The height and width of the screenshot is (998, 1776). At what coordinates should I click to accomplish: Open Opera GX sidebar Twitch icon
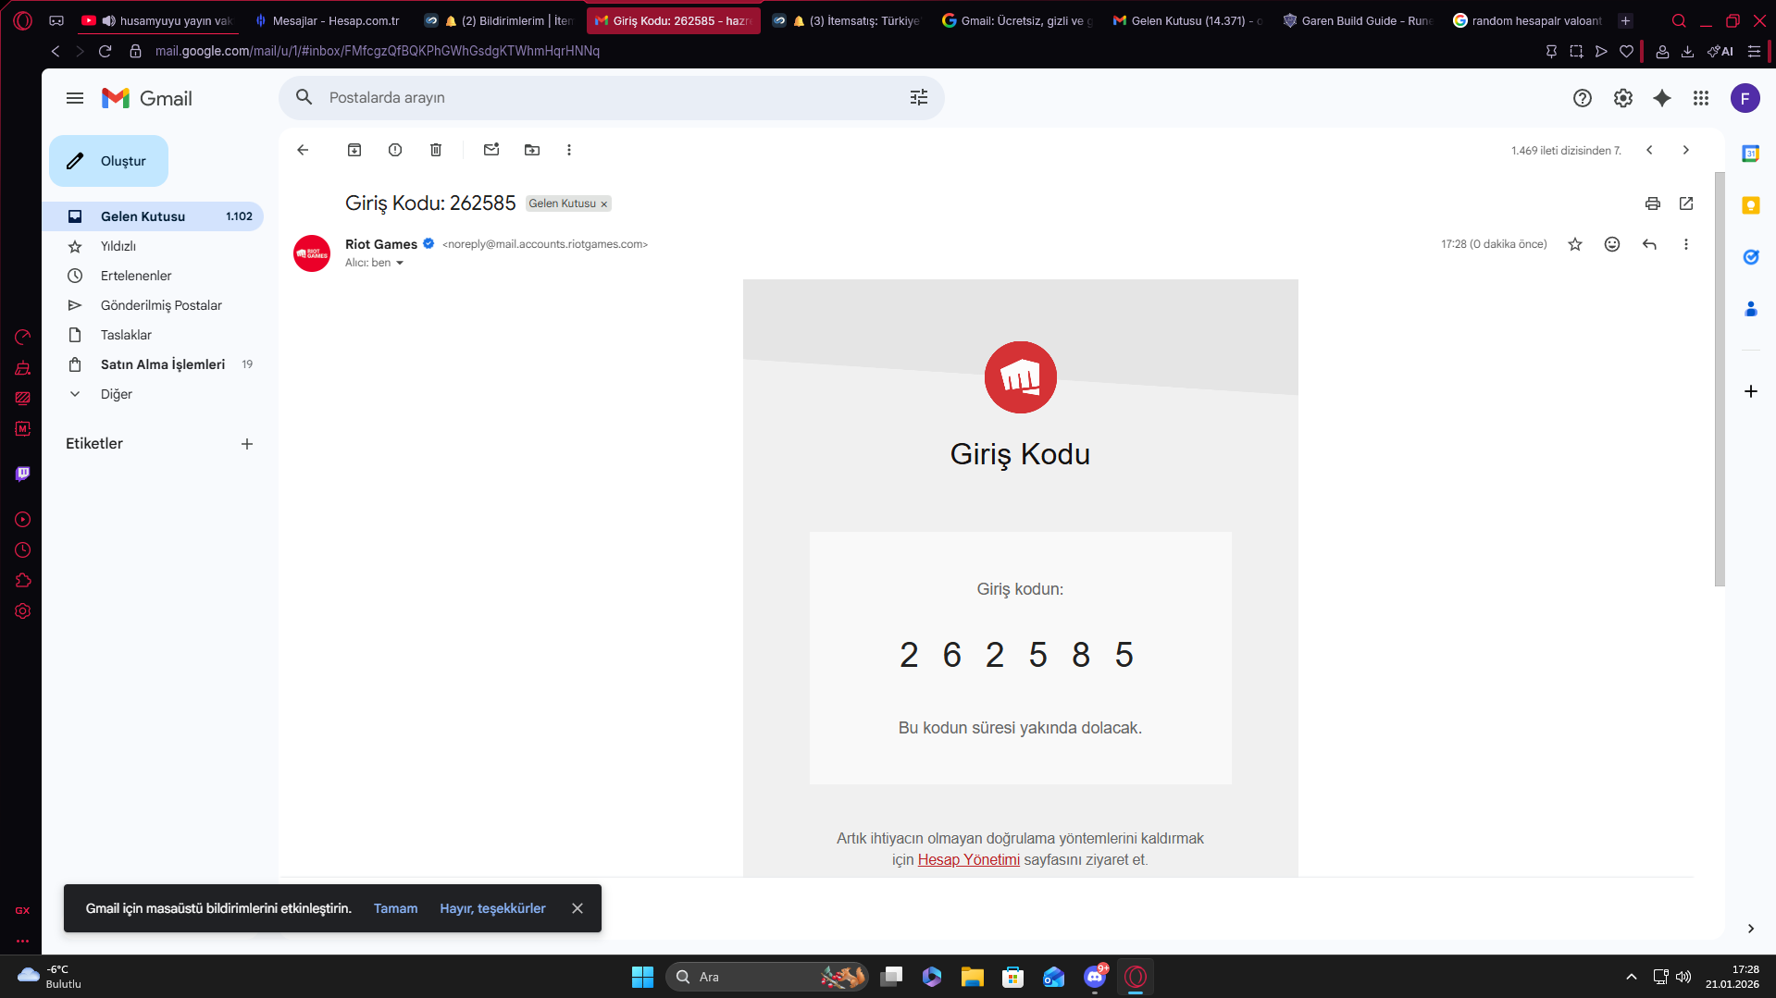coord(23,474)
